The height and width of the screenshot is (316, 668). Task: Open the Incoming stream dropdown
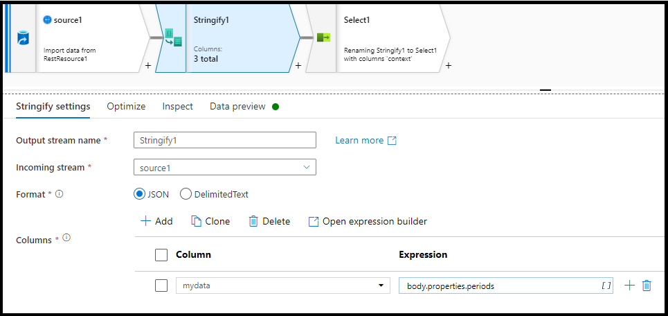pos(225,167)
